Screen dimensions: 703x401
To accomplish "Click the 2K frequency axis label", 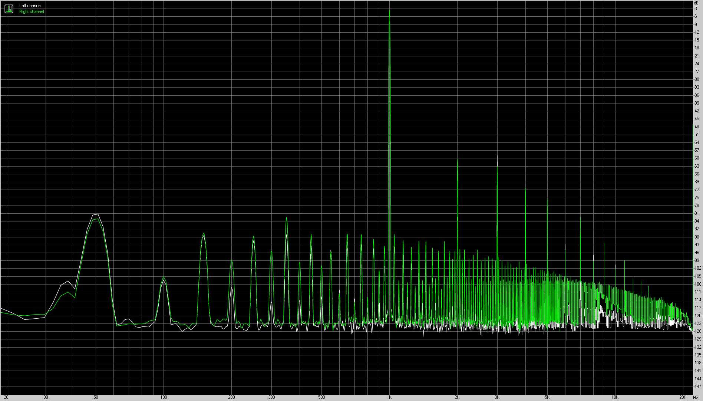I will [x=457, y=397].
